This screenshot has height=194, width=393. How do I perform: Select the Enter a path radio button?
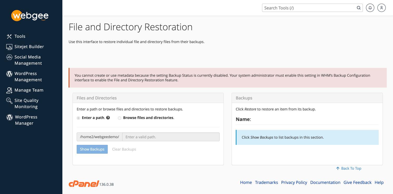[78, 118]
